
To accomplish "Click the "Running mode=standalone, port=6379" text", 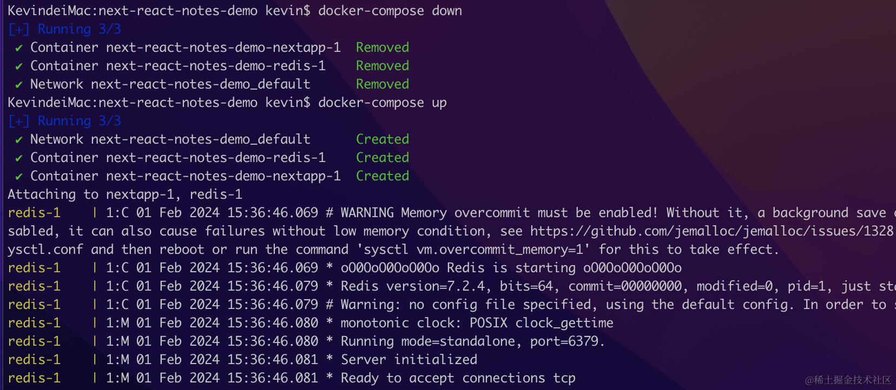I will [x=472, y=341].
